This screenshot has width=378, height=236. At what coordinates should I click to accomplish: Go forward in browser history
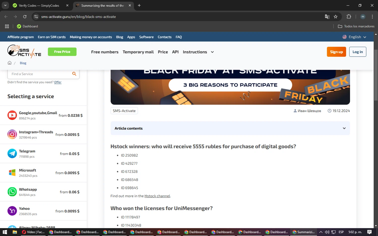[x=15, y=17]
